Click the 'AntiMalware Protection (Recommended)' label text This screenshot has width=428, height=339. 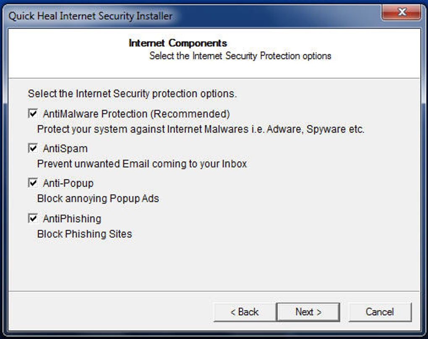(136, 114)
